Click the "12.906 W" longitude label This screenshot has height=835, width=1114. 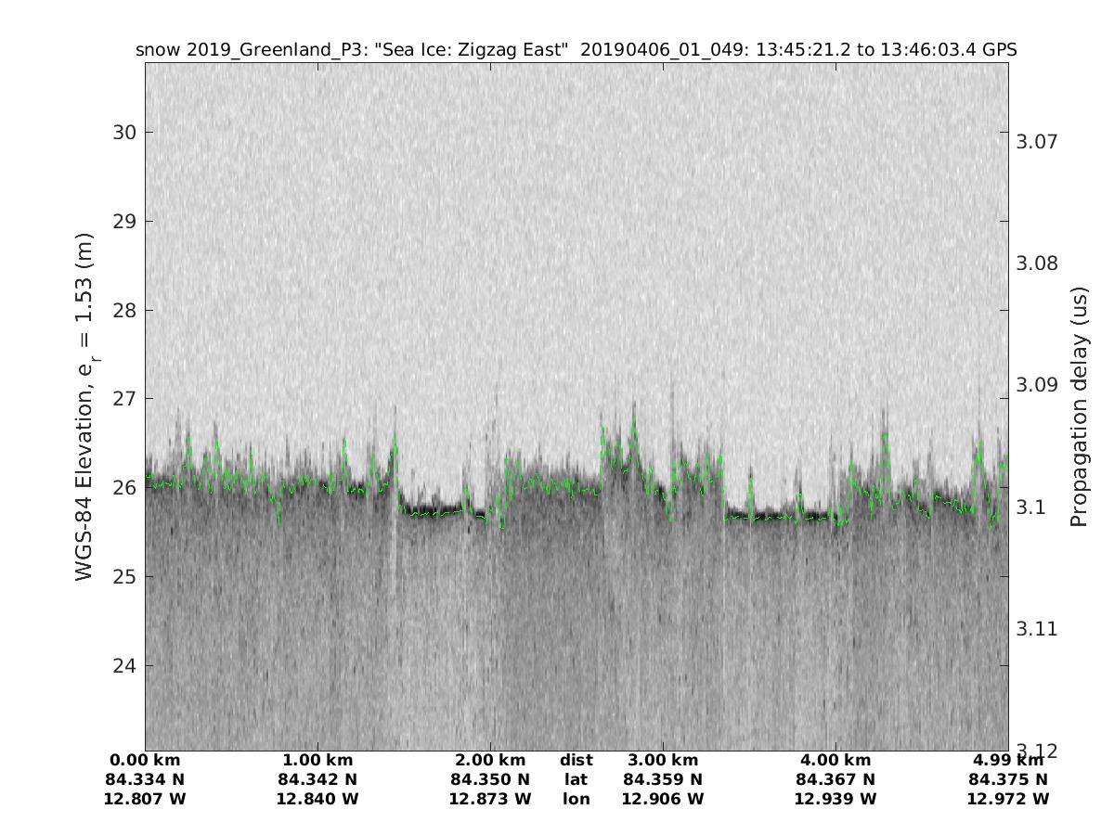[662, 799]
